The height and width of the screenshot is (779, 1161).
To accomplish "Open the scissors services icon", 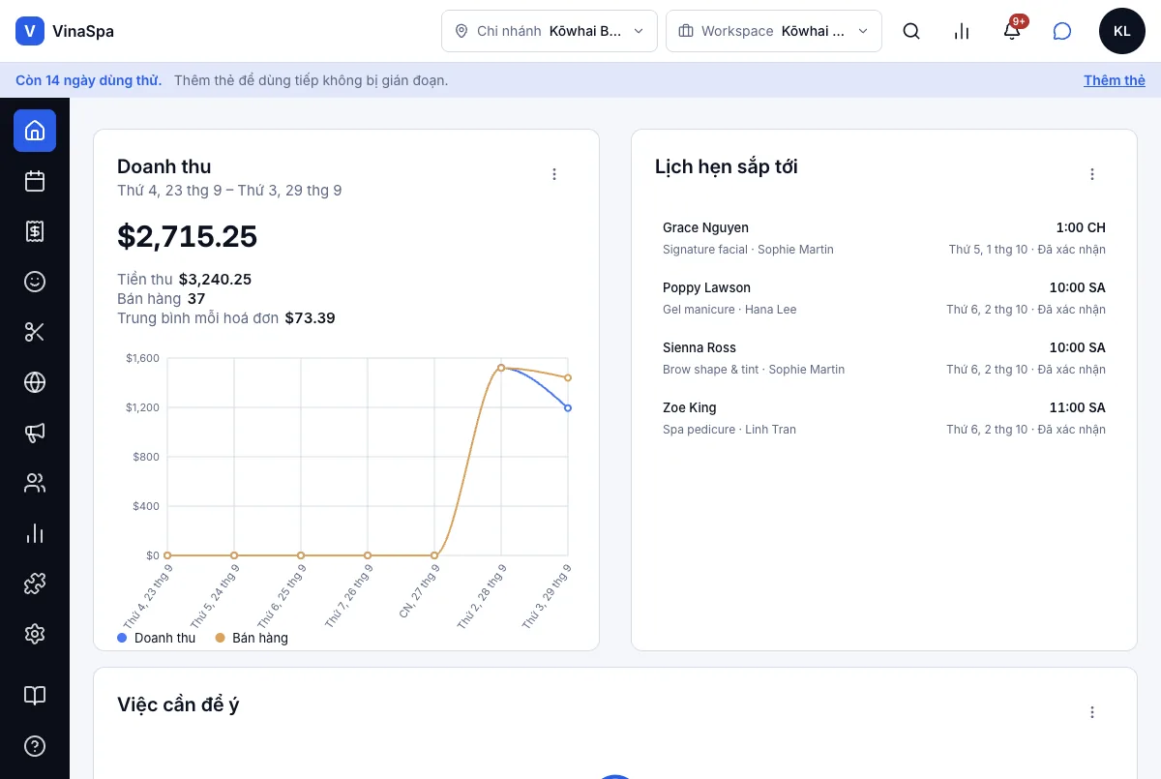I will pos(35,332).
